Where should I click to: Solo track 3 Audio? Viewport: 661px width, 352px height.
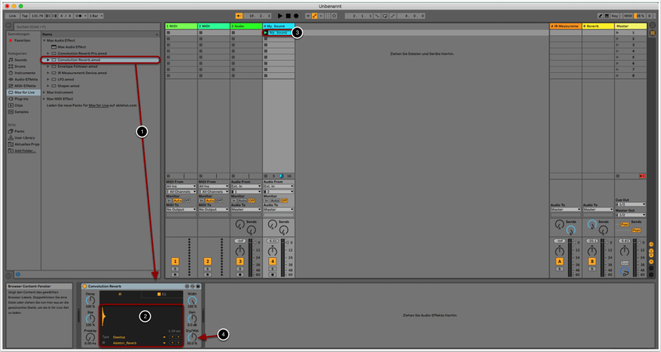pos(240,268)
